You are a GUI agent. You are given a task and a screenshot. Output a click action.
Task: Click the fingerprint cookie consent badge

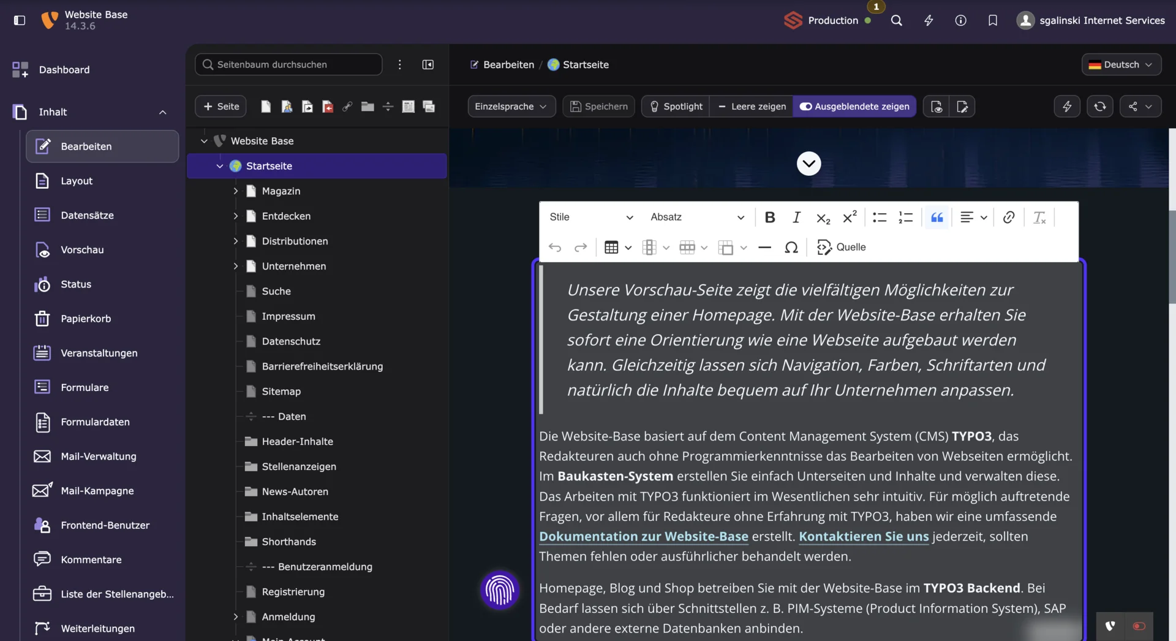click(500, 590)
